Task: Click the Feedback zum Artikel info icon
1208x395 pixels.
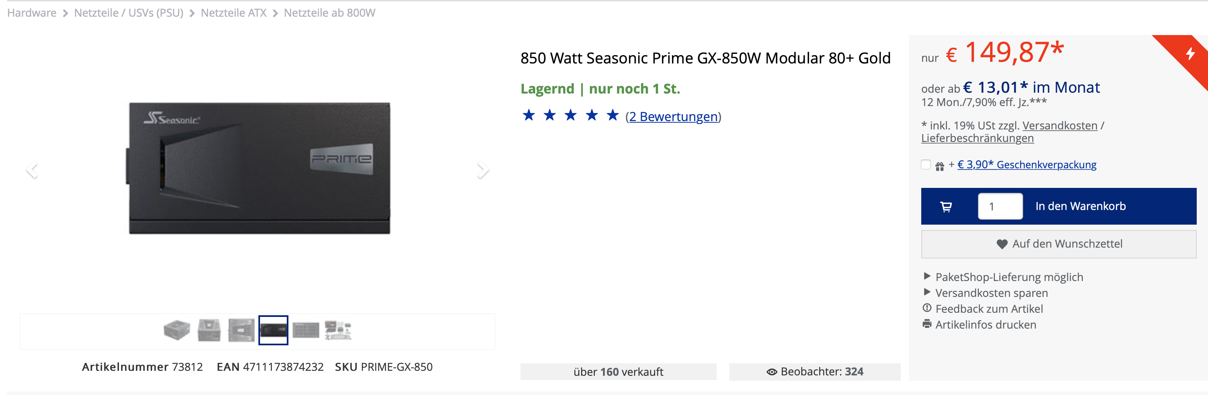Action: [927, 308]
